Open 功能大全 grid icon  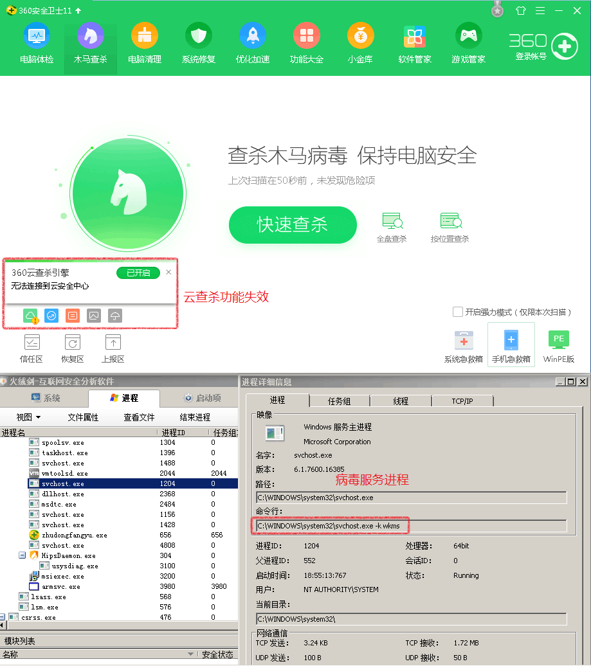[307, 36]
